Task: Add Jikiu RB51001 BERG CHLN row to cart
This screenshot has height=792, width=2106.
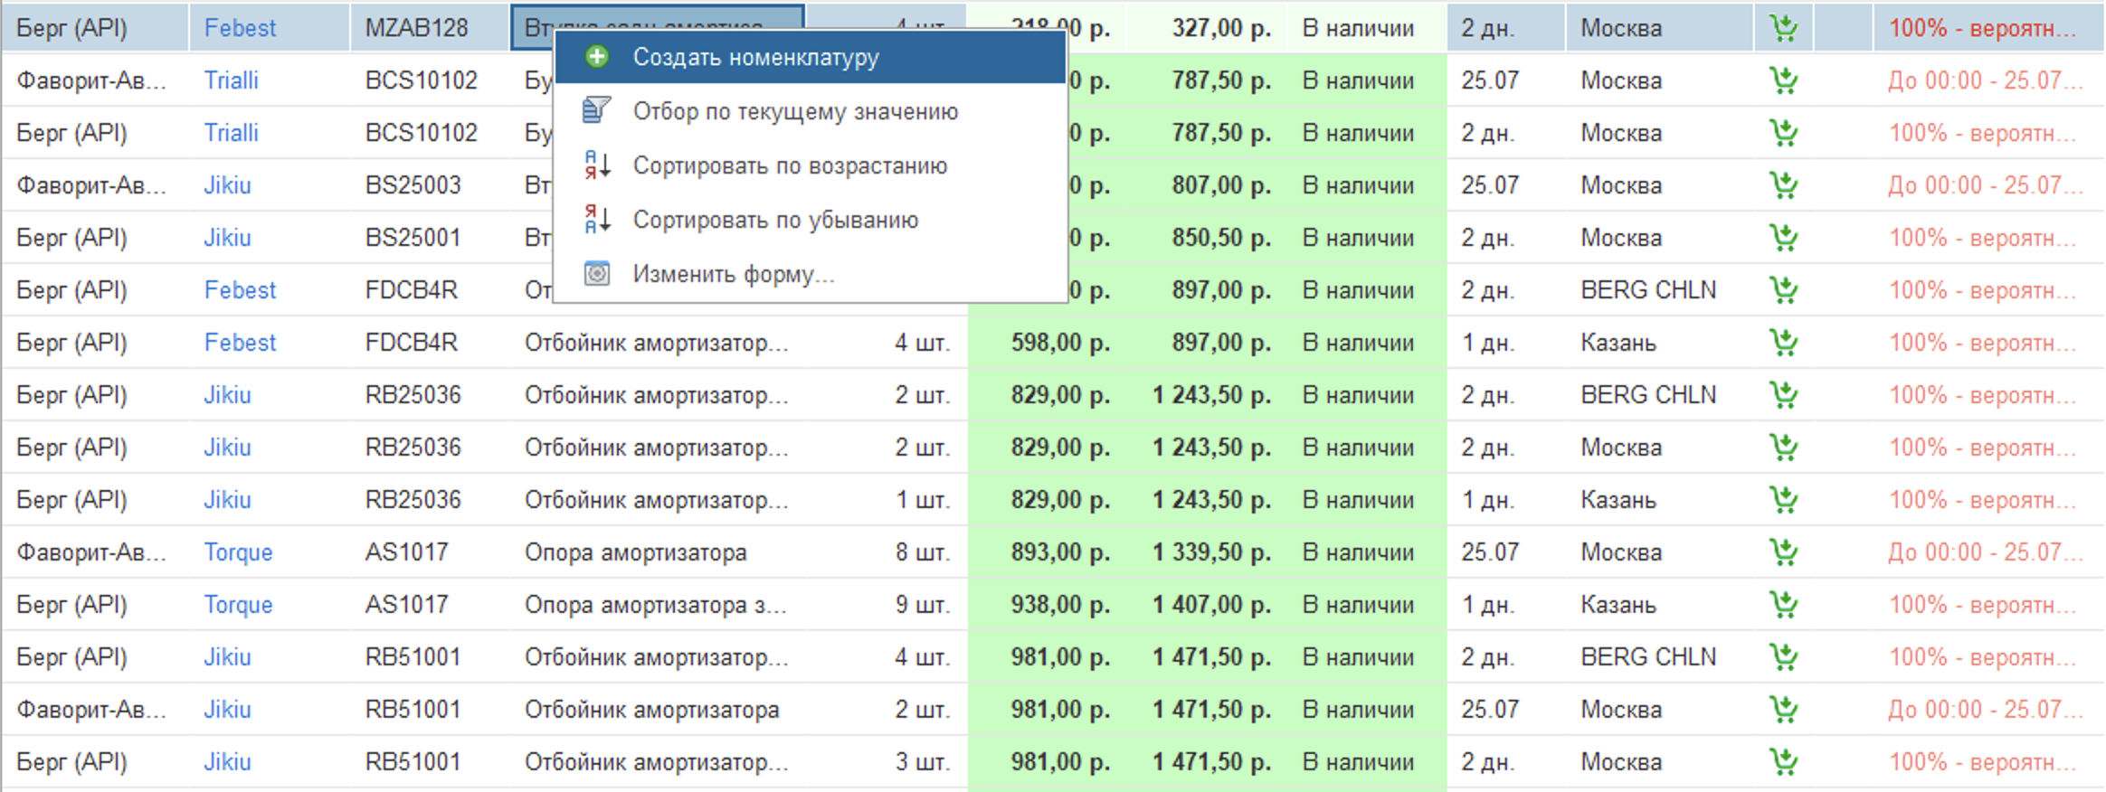Action: (x=1783, y=657)
